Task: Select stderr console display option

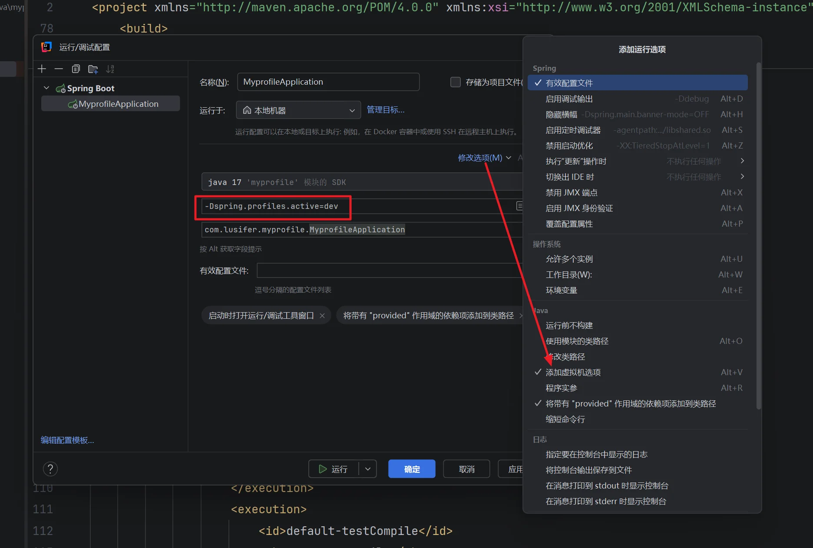Action: (638, 501)
